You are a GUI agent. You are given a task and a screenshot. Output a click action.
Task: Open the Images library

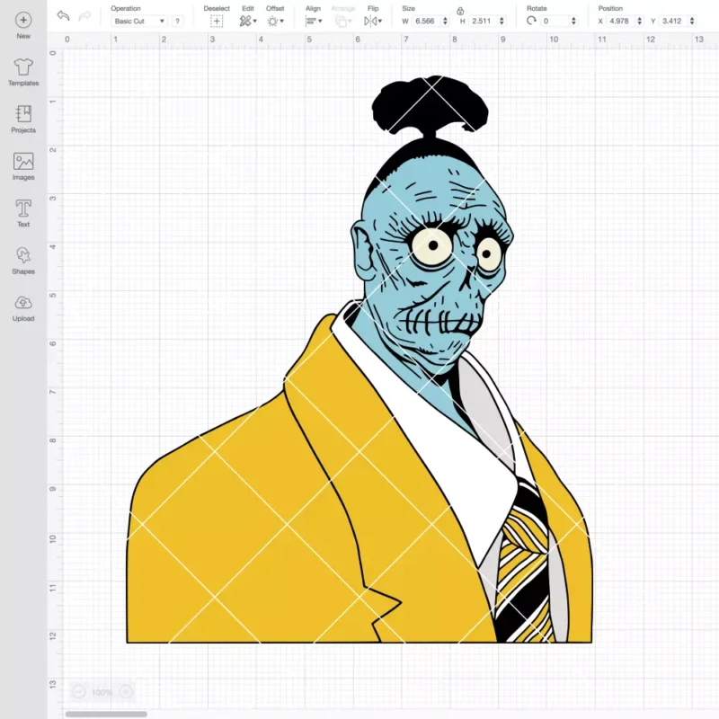click(23, 166)
